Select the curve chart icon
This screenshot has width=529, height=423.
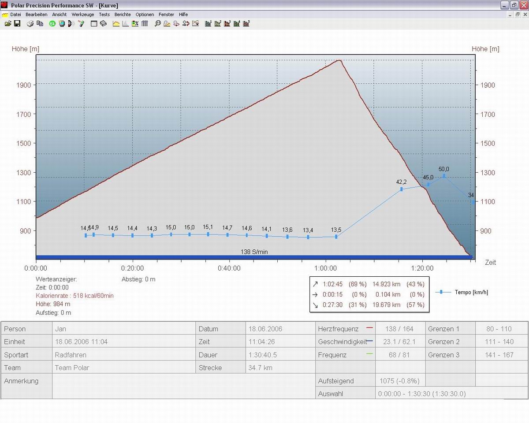click(116, 23)
